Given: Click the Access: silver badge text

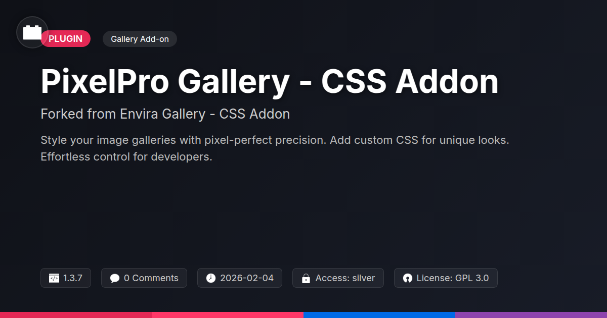Looking at the screenshot, I should point(345,278).
